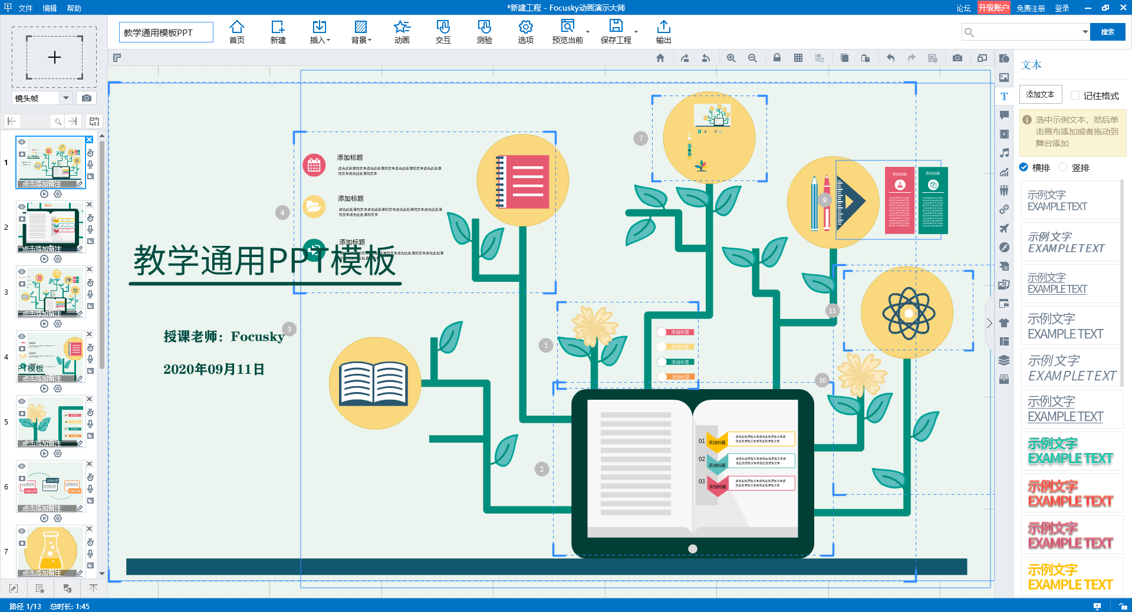Click the 搜索 search button
Screen dimensions: 1132x612
point(1108,32)
